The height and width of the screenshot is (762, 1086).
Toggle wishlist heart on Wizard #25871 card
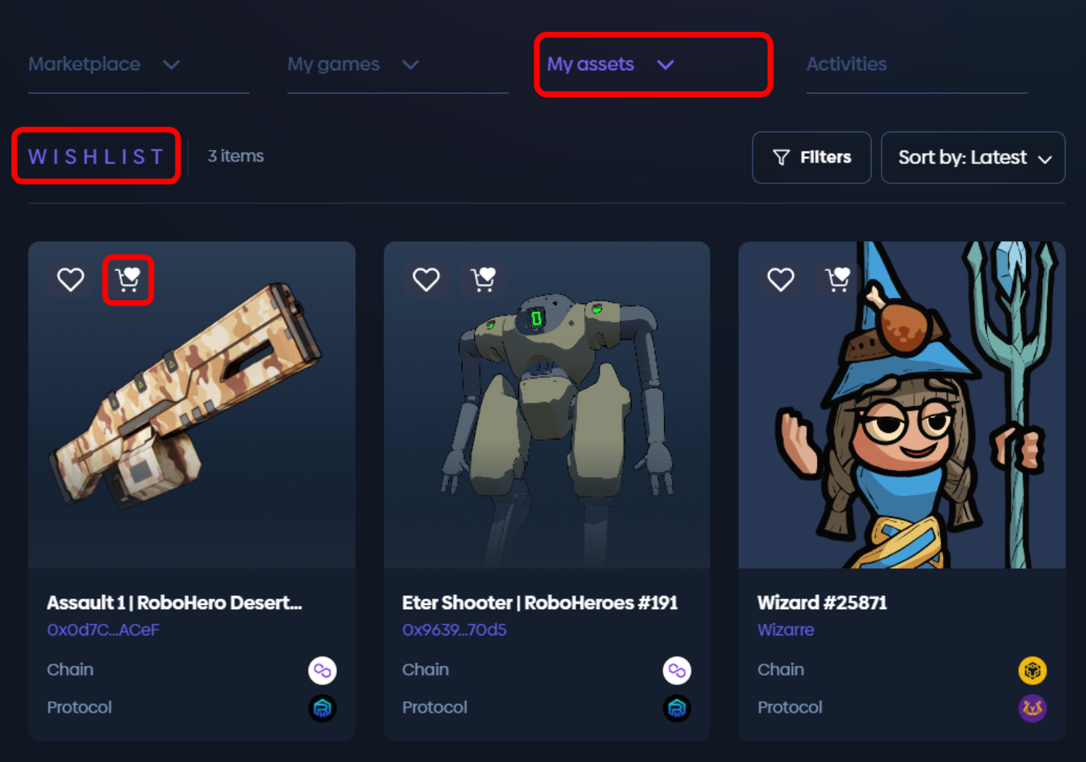click(781, 279)
